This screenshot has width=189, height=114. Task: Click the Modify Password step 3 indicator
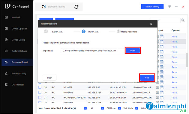tap(118, 32)
